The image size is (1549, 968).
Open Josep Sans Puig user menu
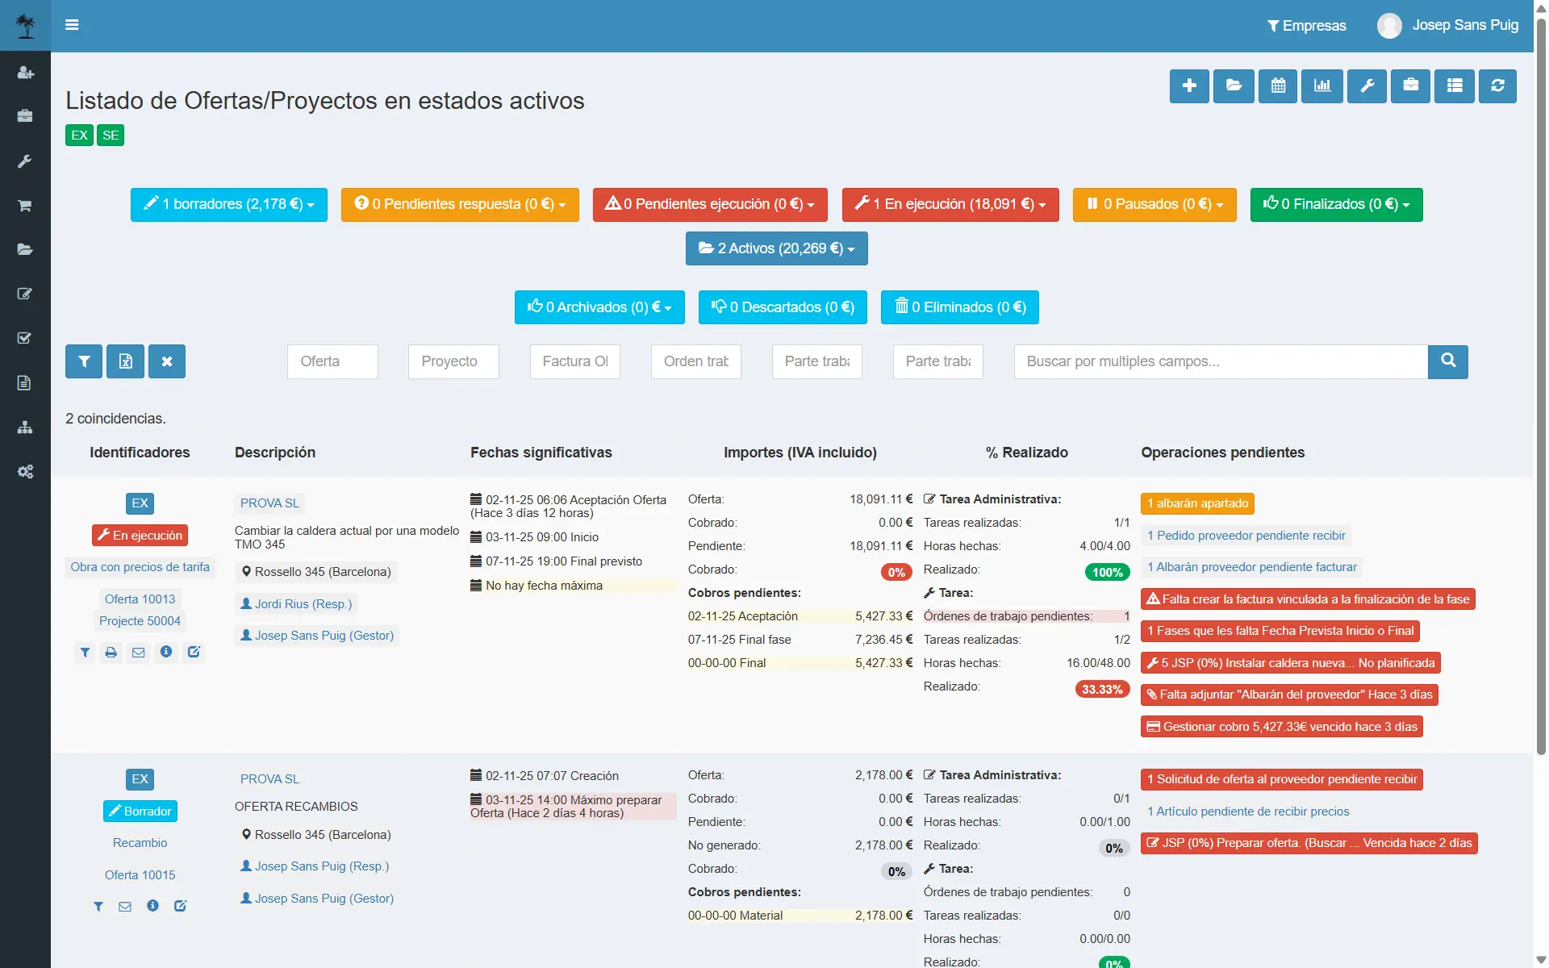(x=1448, y=26)
